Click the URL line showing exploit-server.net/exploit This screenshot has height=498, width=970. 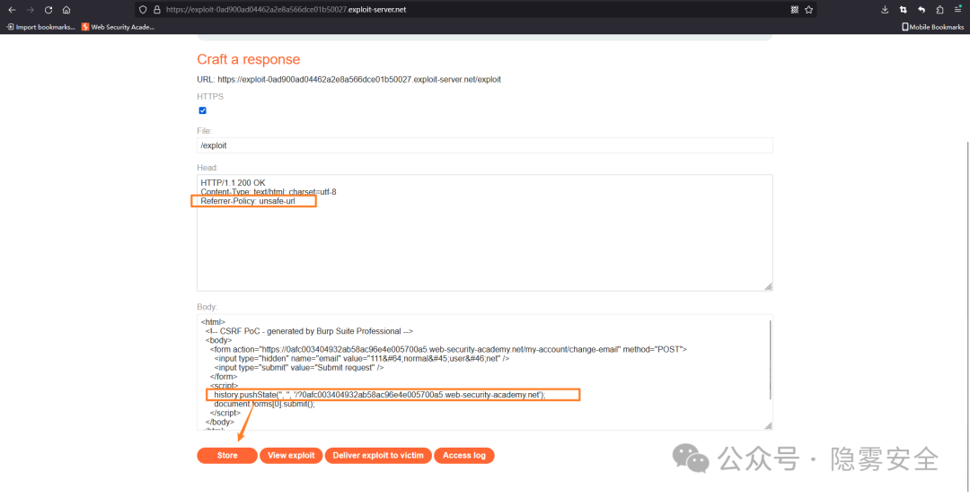[348, 80]
